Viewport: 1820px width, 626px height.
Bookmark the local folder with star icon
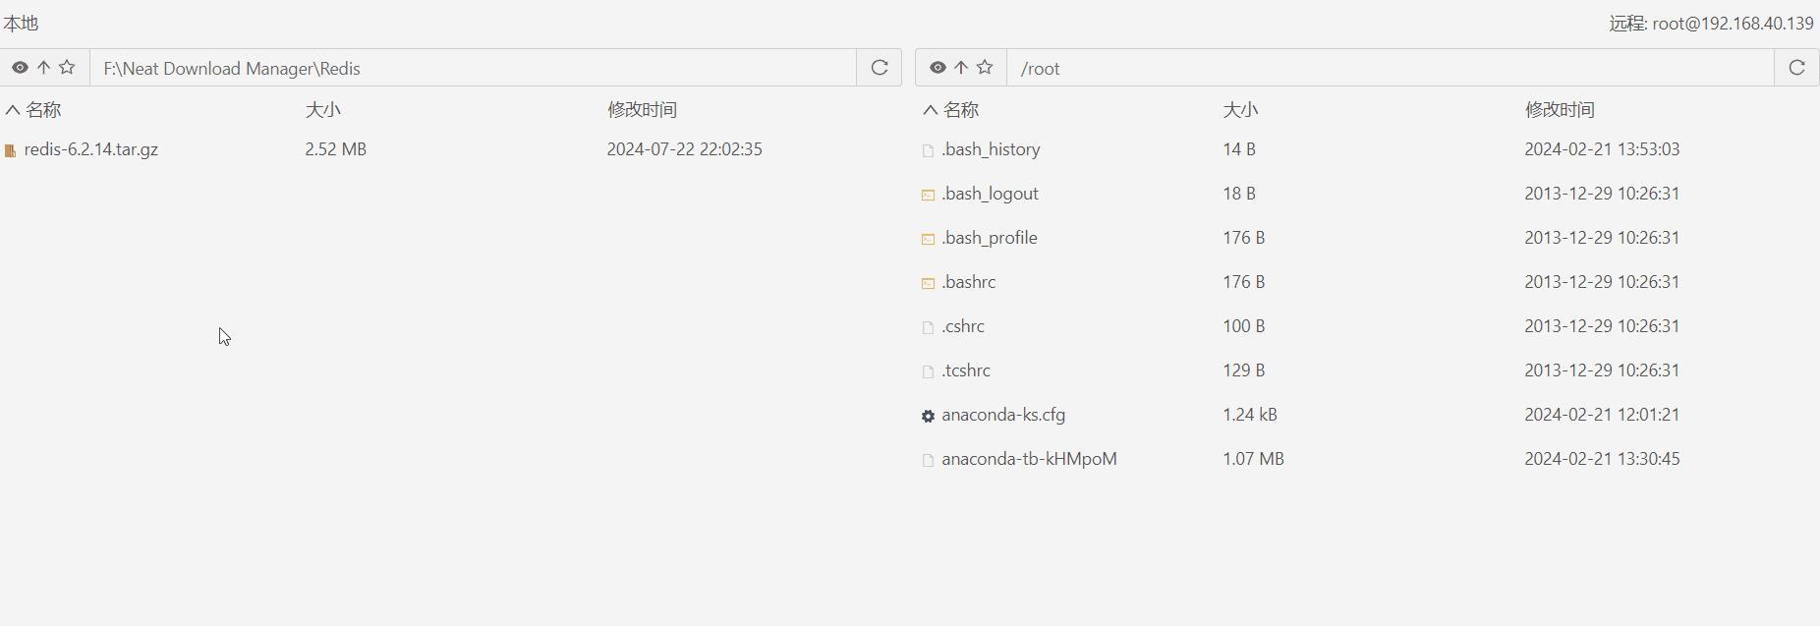pos(67,68)
